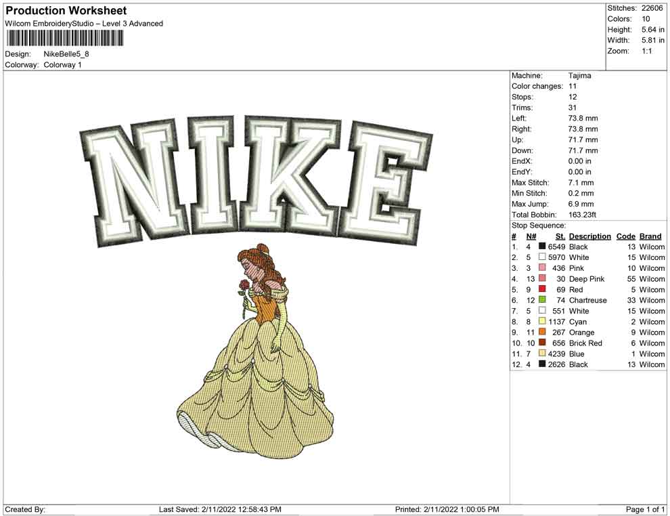This screenshot has height=516, width=670.
Task: Click the thread code 33
Action: (x=631, y=300)
